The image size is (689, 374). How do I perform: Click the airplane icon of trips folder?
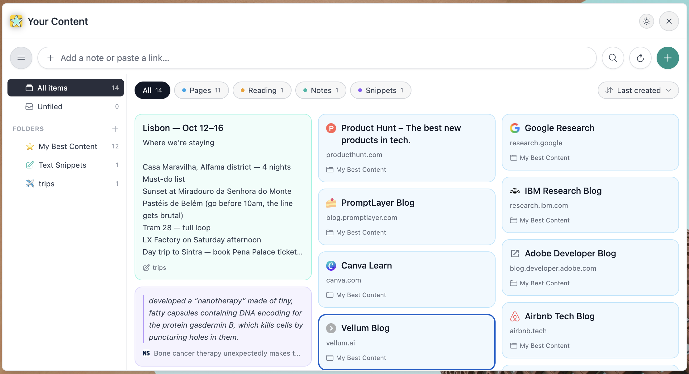coord(30,184)
